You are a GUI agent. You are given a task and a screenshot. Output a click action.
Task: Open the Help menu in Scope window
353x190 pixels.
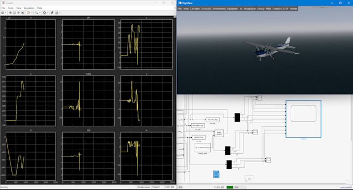[x=39, y=8]
